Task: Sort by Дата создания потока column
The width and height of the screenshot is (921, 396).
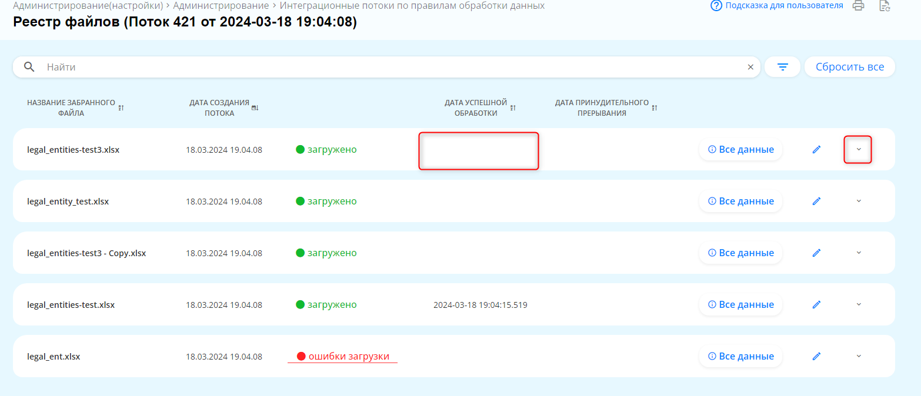Action: [x=255, y=108]
